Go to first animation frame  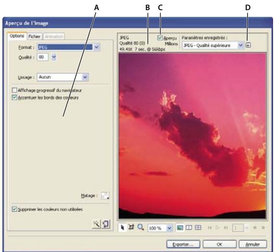click(x=210, y=227)
